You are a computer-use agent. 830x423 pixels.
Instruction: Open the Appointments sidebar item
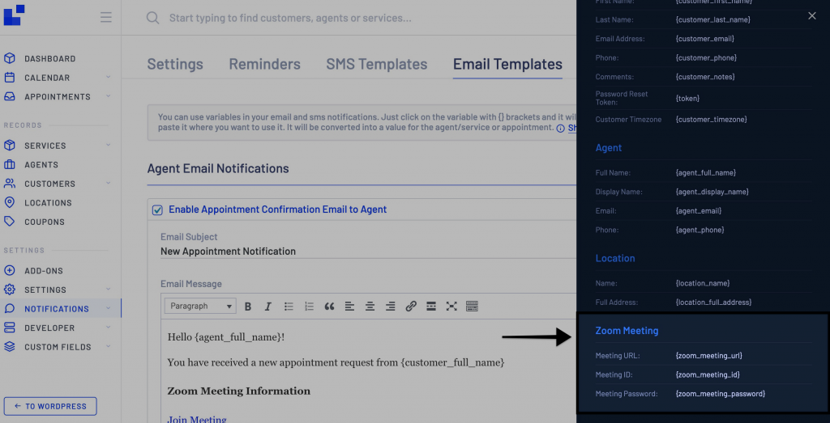click(58, 96)
